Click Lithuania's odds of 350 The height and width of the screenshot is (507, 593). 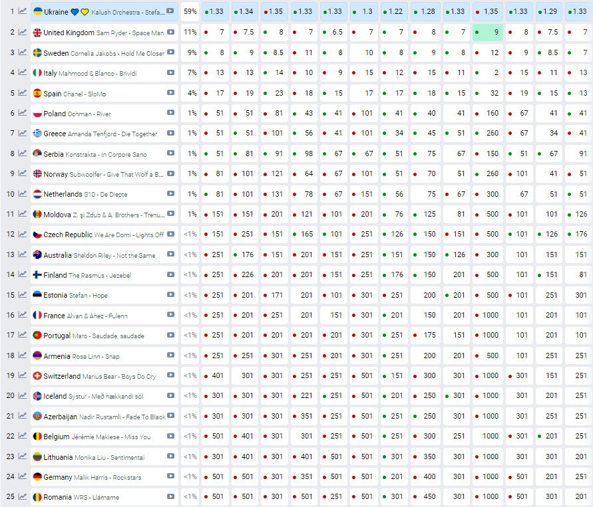(x=425, y=456)
